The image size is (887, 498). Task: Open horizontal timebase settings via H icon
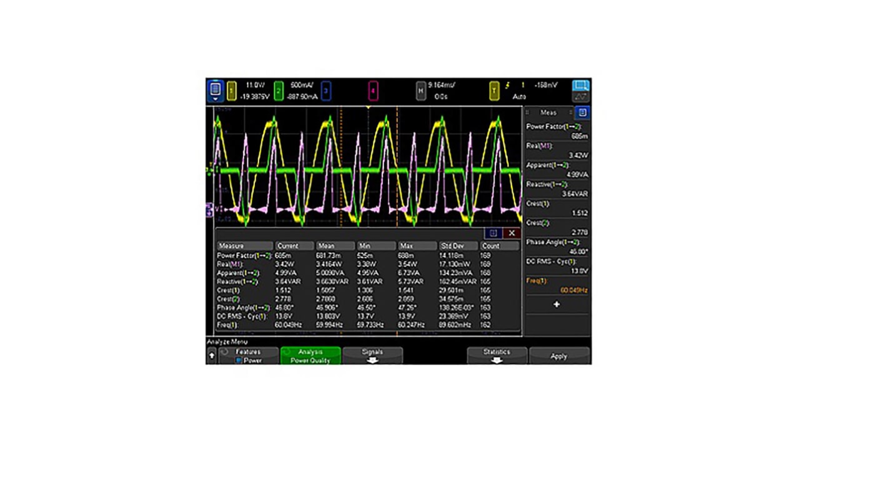[x=420, y=90]
